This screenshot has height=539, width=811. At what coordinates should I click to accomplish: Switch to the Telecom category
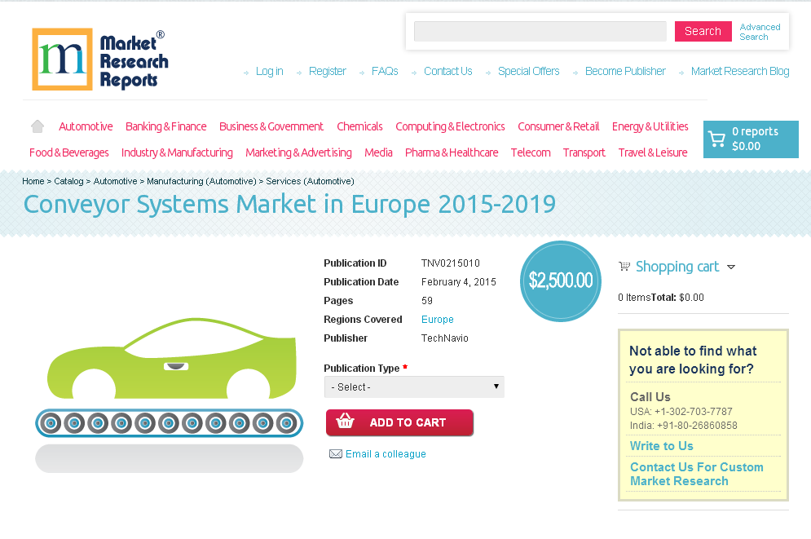click(531, 152)
